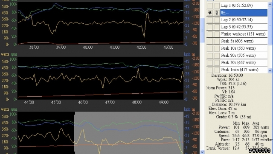Viewport: 273px width, 154px height.
Task: Click the Distance 10.379 km value
Action: [x=237, y=104]
